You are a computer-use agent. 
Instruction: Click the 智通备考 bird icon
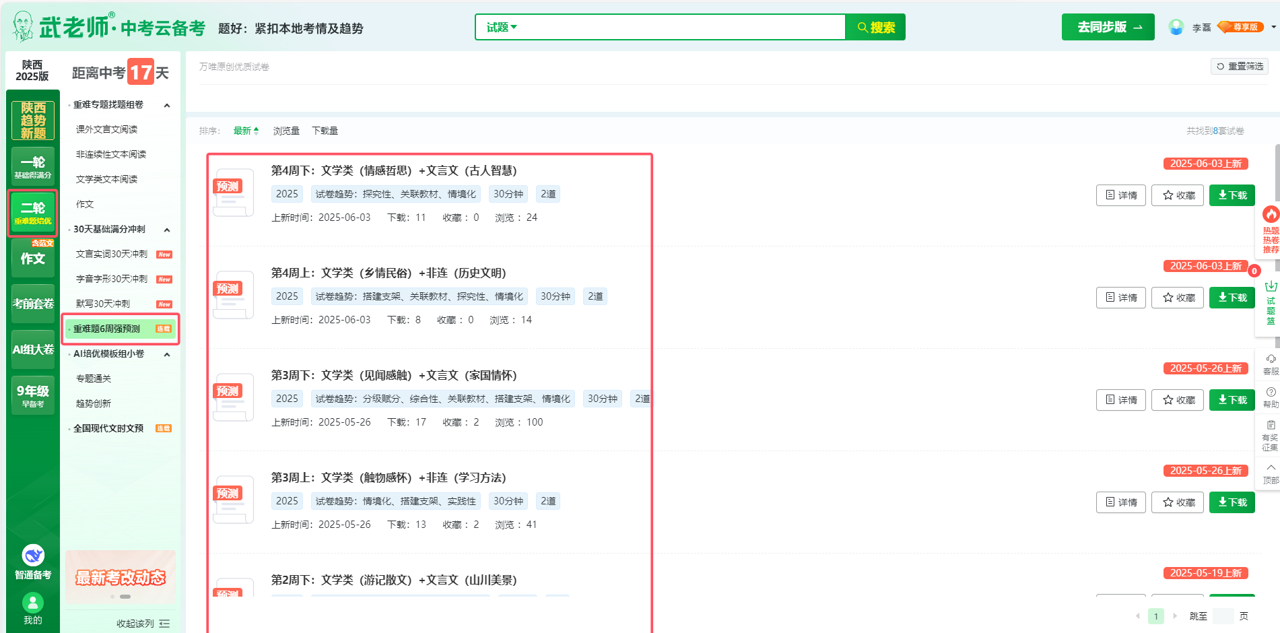tap(33, 556)
